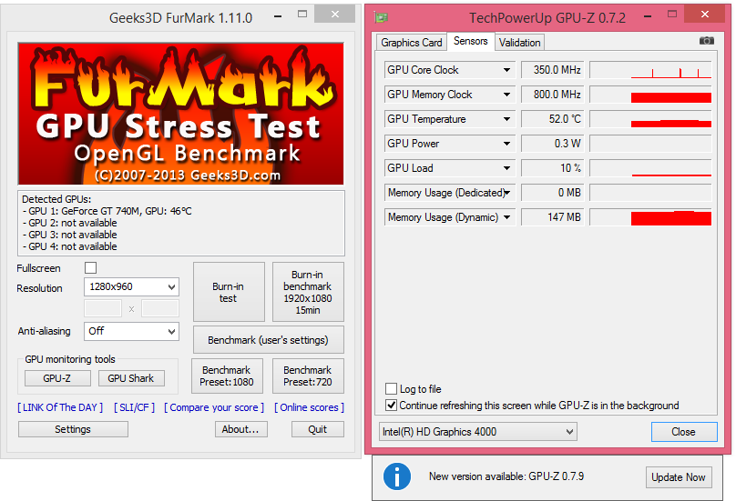
Task: Click the blue info icon in update notice
Action: tap(397, 476)
